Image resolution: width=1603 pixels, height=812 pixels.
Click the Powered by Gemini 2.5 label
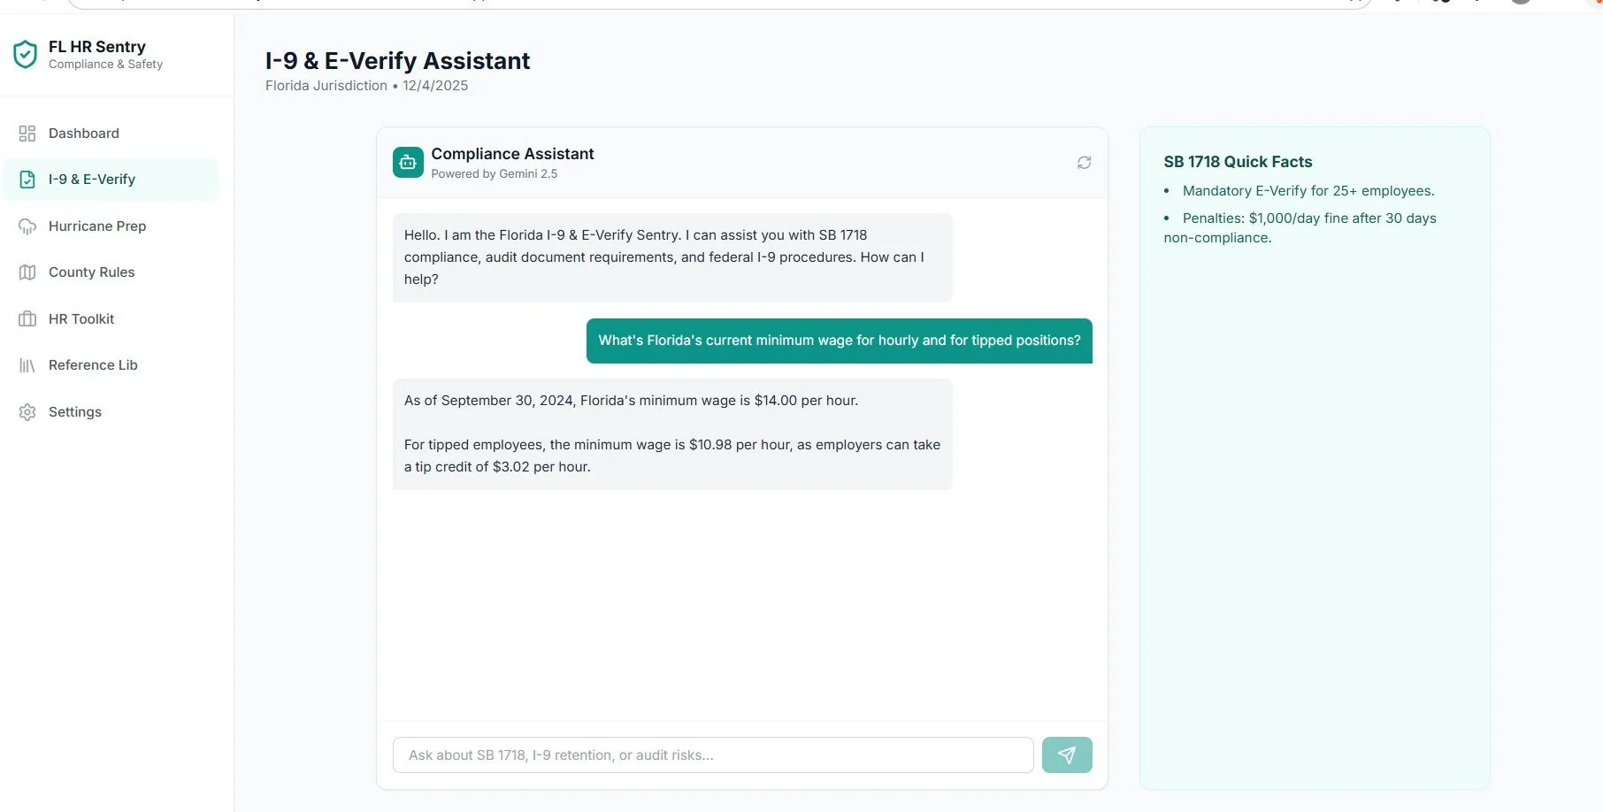[x=495, y=174]
